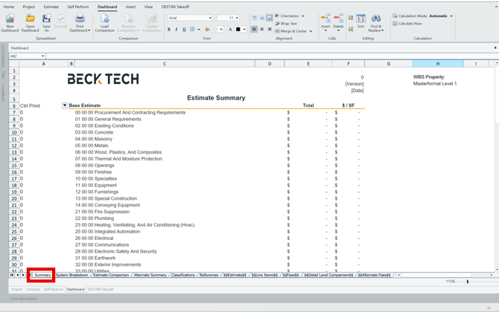This screenshot has width=499, height=312.
Task: Toggle Wrap Text option
Action: pos(287,24)
